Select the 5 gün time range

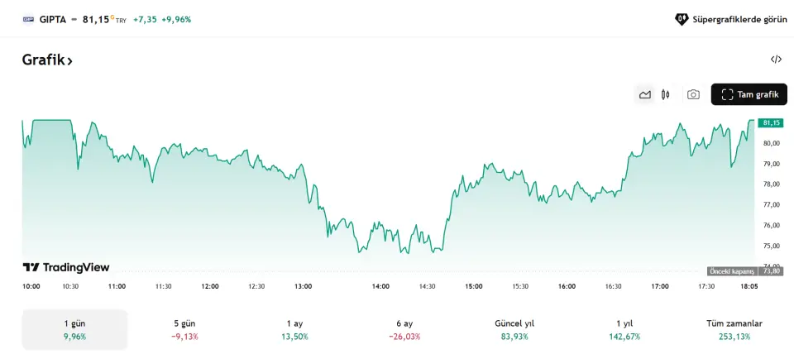point(184,329)
